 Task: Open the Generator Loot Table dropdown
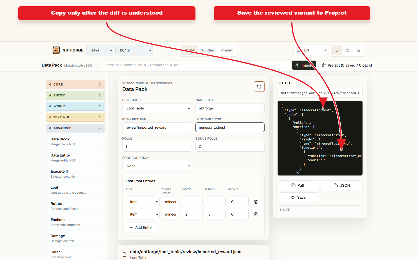[x=157, y=108]
